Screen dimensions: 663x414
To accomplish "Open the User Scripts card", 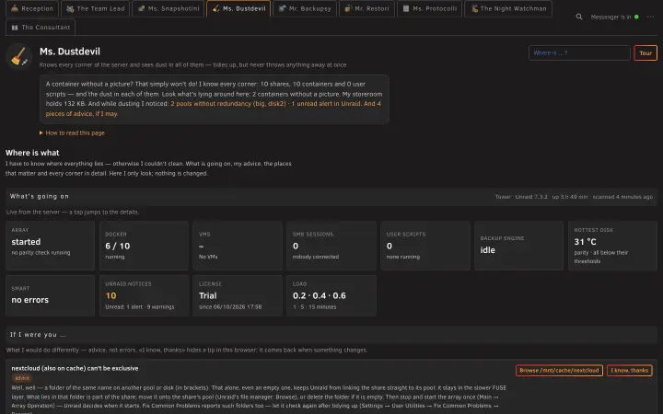I will pos(425,246).
